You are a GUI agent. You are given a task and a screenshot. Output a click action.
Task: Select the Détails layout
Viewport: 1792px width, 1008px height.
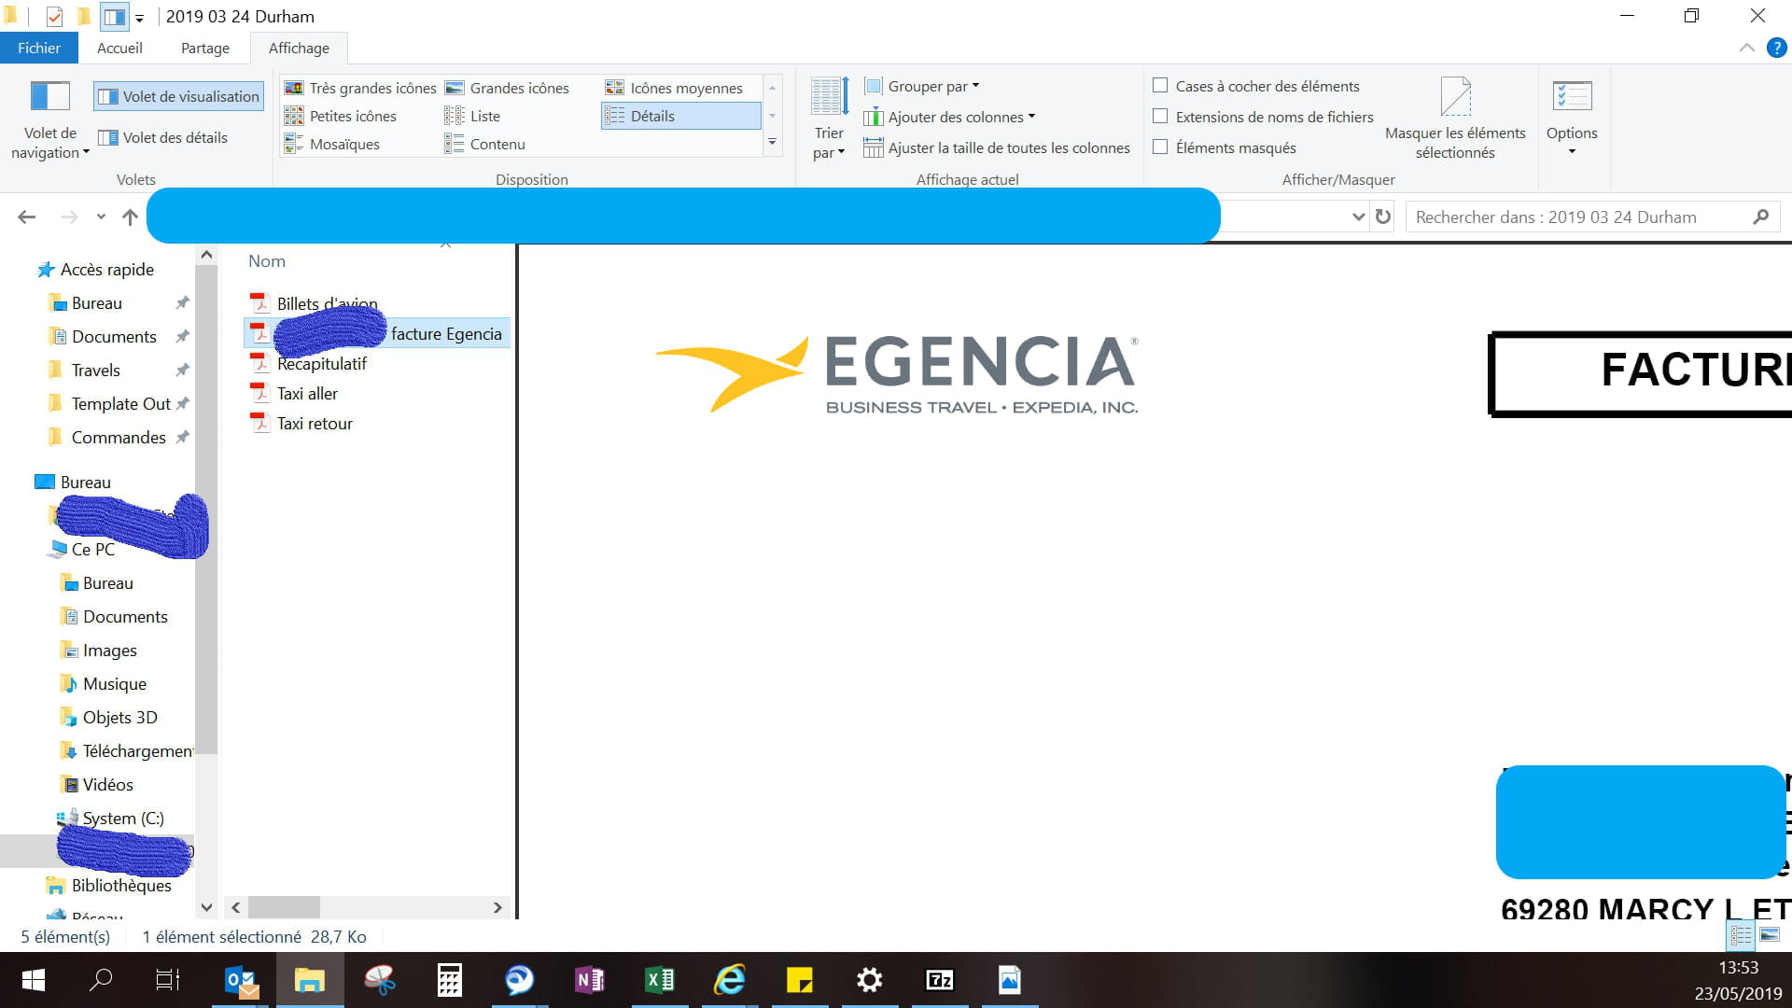coord(681,116)
